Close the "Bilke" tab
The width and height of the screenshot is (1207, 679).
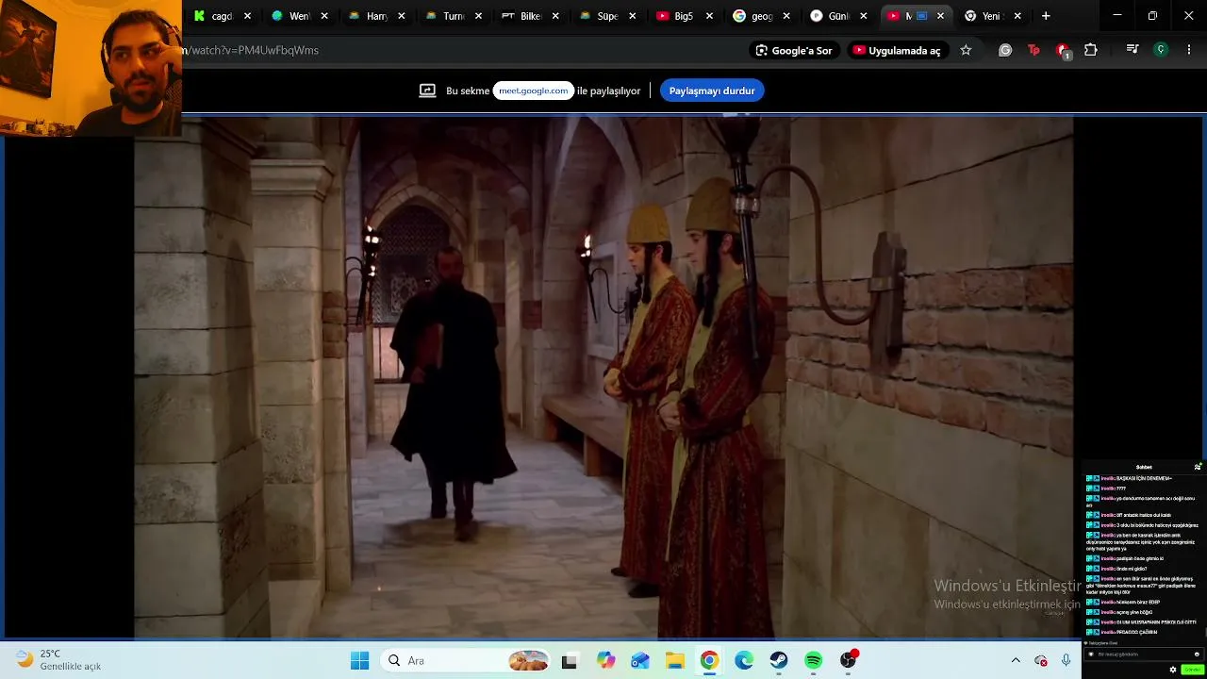(555, 16)
